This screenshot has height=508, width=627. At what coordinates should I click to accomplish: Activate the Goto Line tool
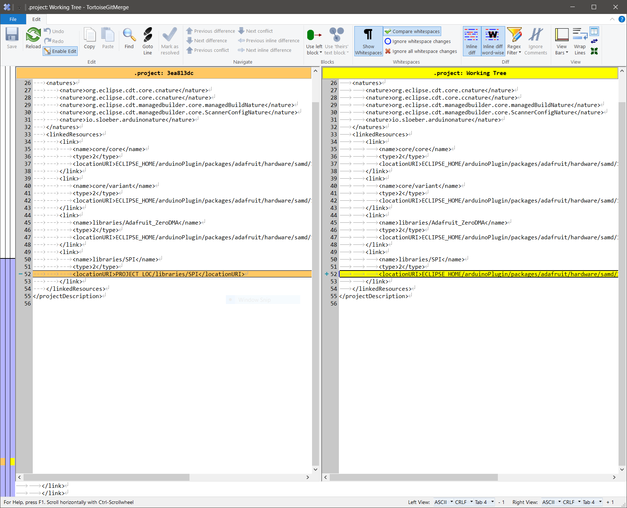point(148,40)
